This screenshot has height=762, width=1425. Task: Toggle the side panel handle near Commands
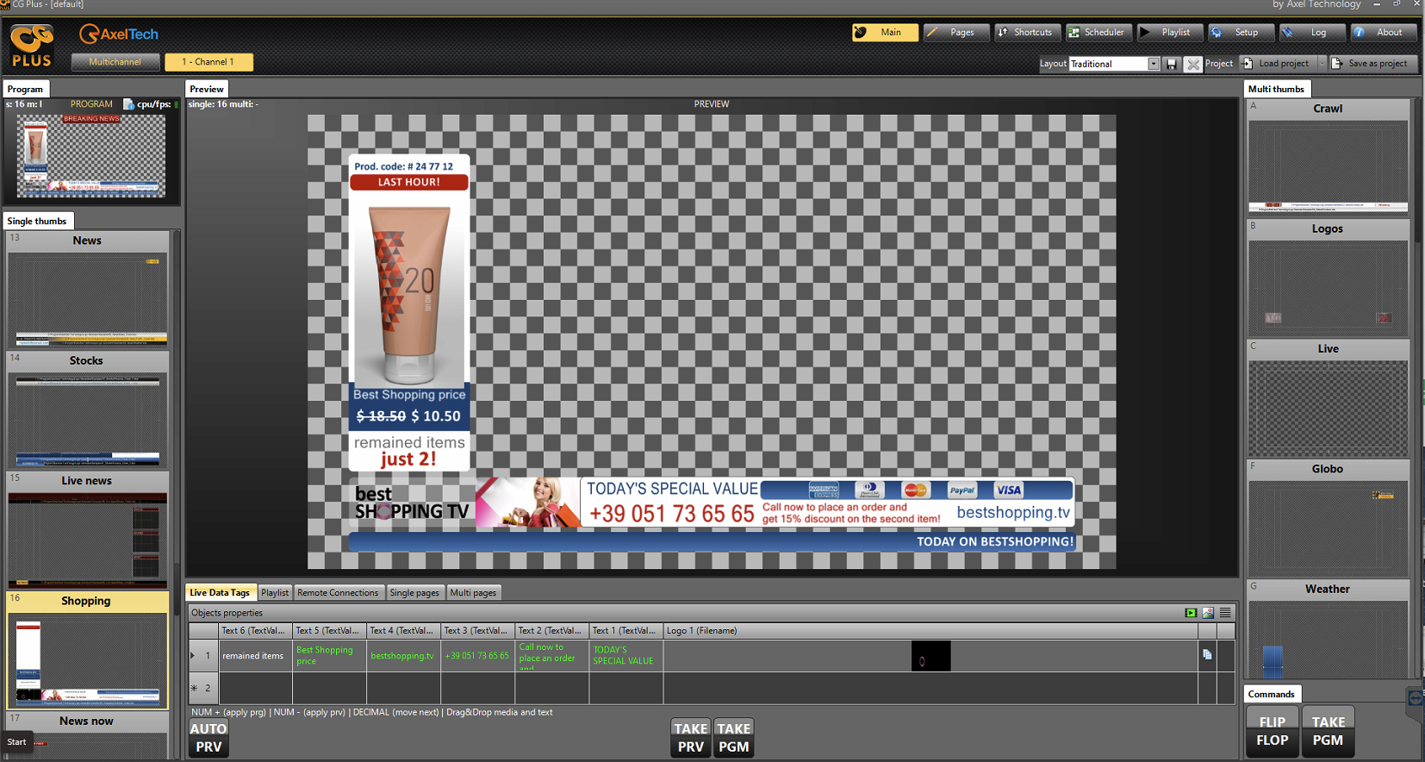[1415, 698]
